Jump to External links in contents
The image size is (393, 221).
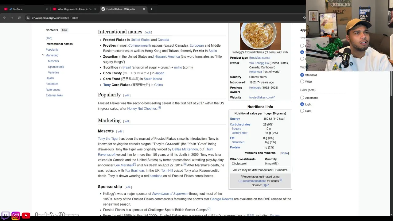pyautogui.click(x=54, y=95)
